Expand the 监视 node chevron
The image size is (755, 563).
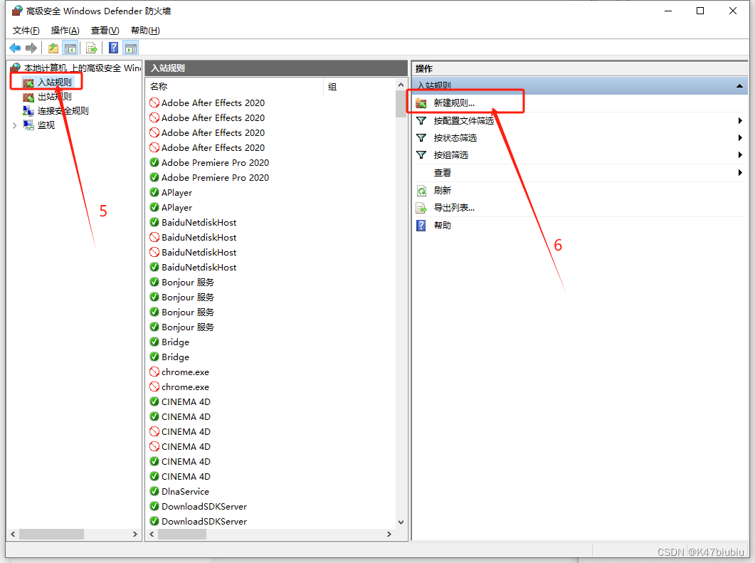point(15,125)
